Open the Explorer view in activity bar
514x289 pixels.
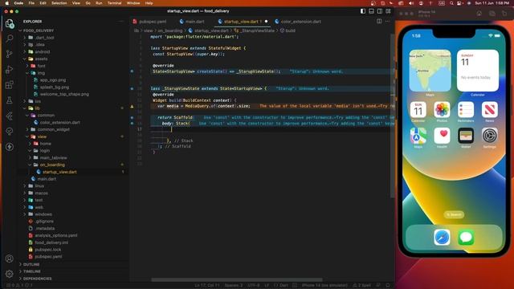point(9,23)
